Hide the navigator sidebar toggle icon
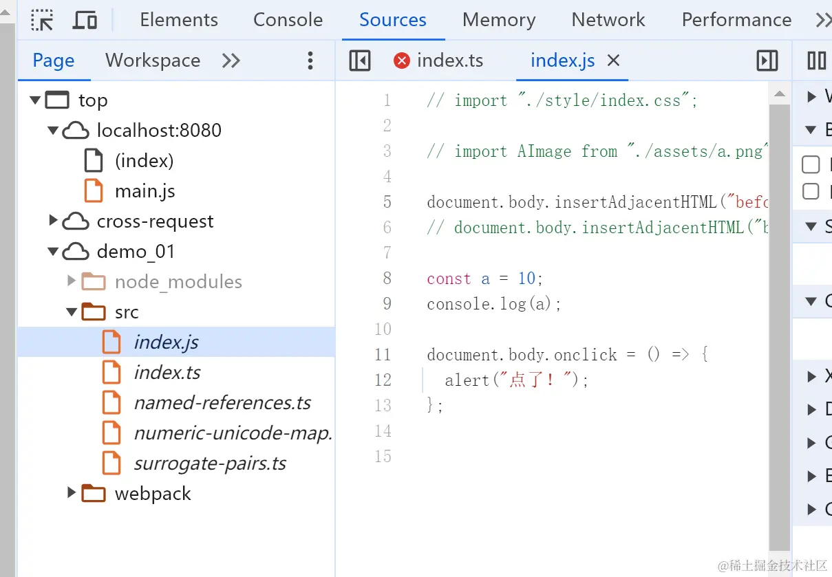 pos(360,61)
